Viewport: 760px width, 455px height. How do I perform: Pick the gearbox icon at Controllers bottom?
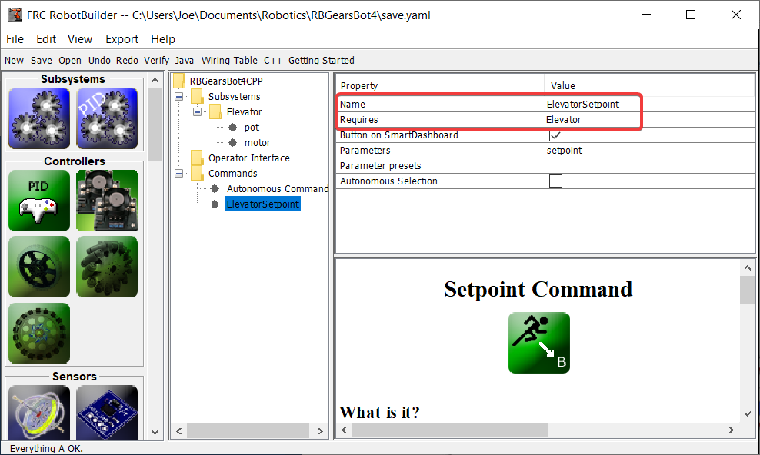point(38,333)
